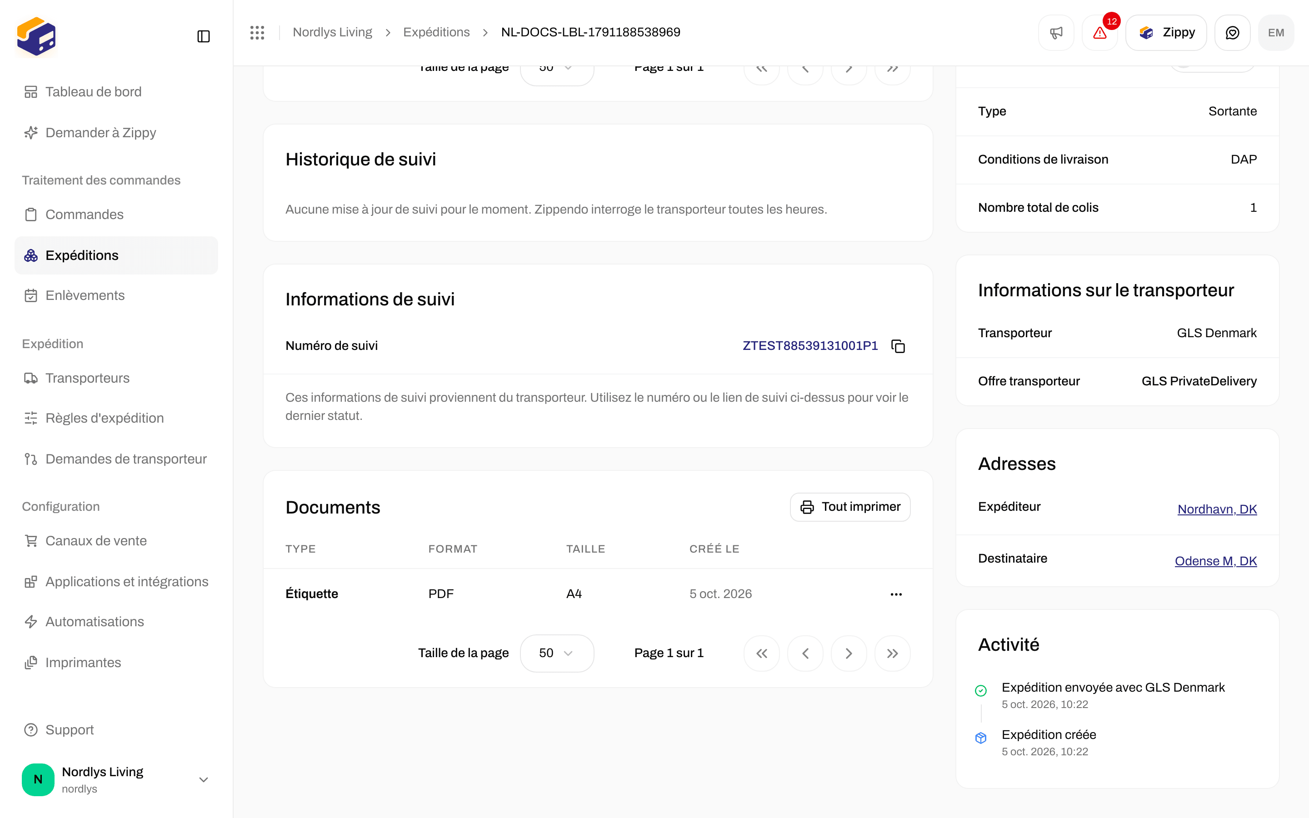The image size is (1309, 818).
Task: Open Demander à Zippy in sidebar
Action: point(116,133)
